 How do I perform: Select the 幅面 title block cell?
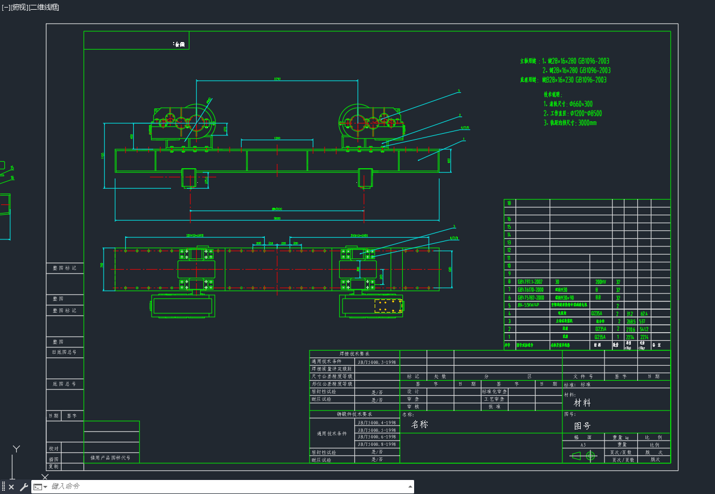pos(583,437)
